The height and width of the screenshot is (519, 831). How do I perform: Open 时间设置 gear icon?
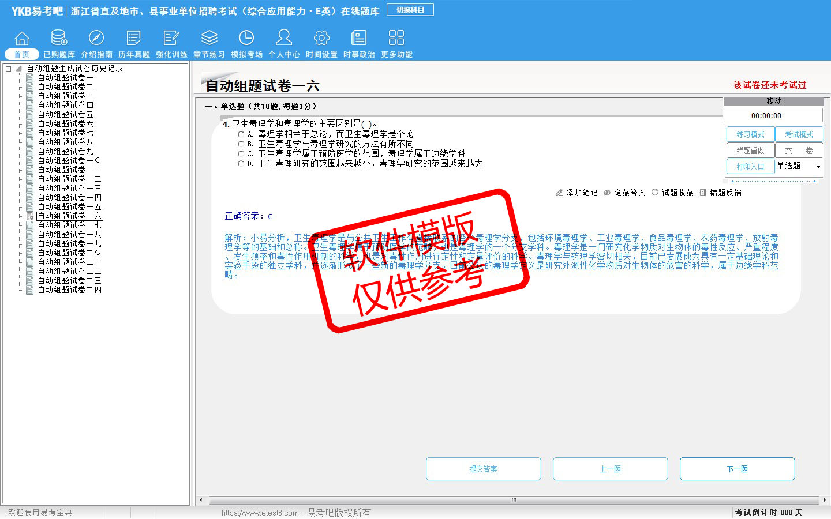pyautogui.click(x=321, y=38)
